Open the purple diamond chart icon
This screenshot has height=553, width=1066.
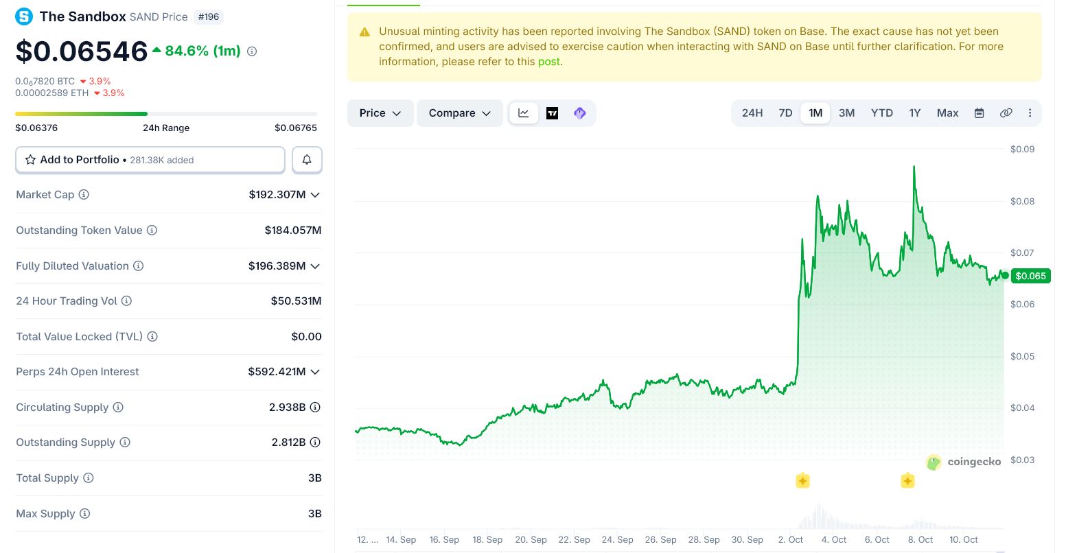pyautogui.click(x=580, y=113)
